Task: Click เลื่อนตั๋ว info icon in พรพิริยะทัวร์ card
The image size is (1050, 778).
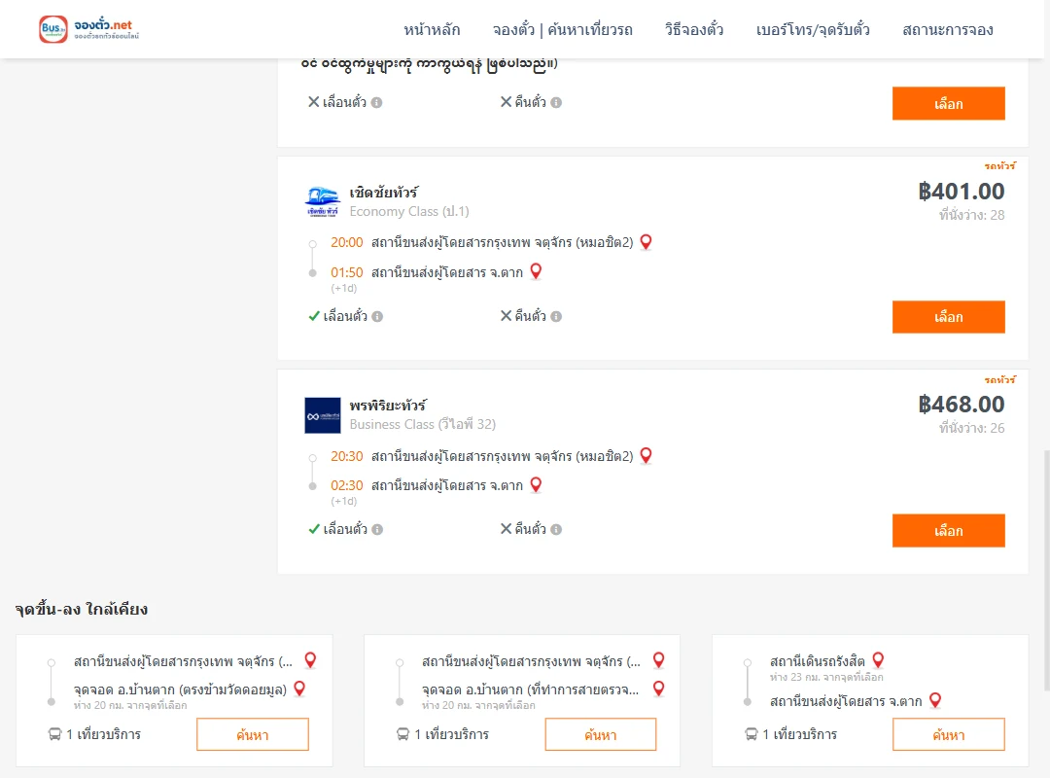Action: [377, 529]
